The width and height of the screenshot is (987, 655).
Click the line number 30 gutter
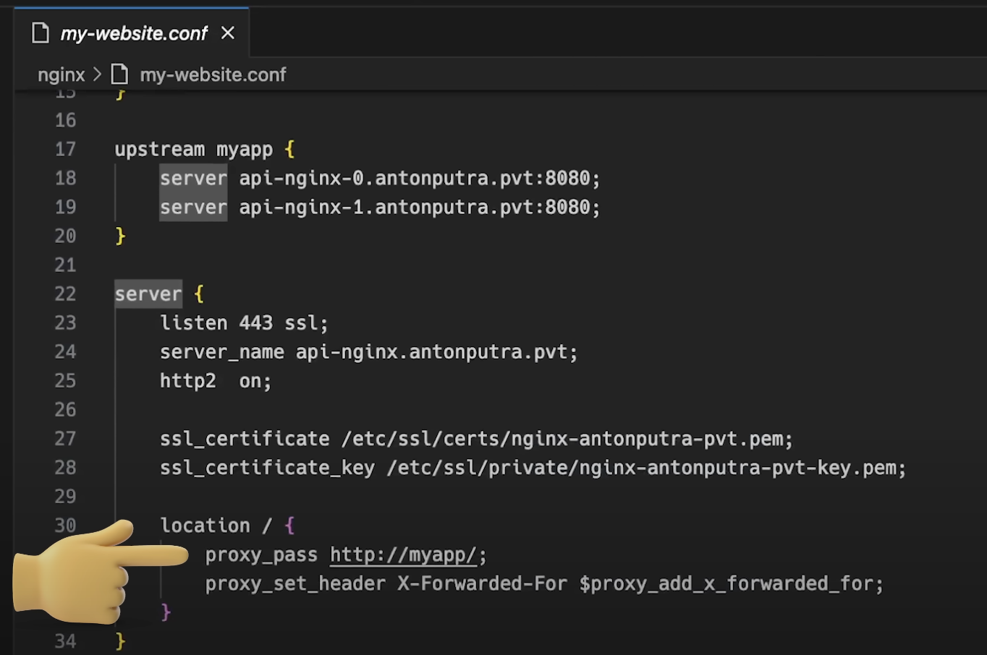[x=65, y=526]
